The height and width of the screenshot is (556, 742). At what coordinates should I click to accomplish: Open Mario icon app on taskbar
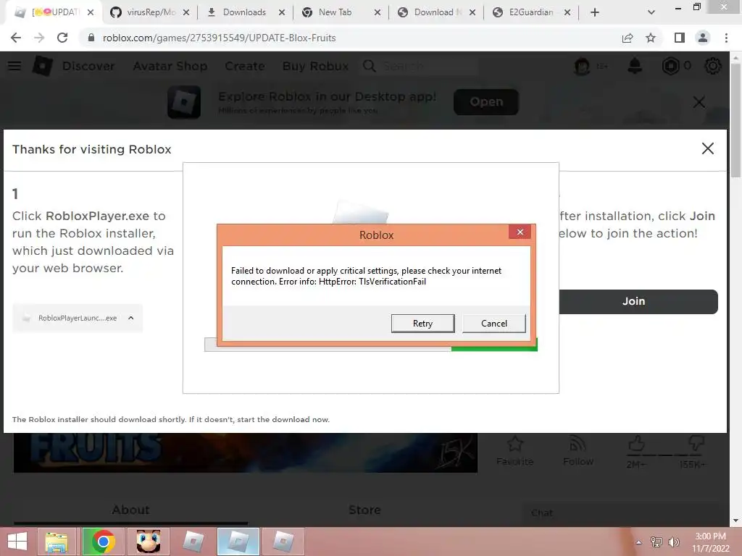pyautogui.click(x=149, y=542)
